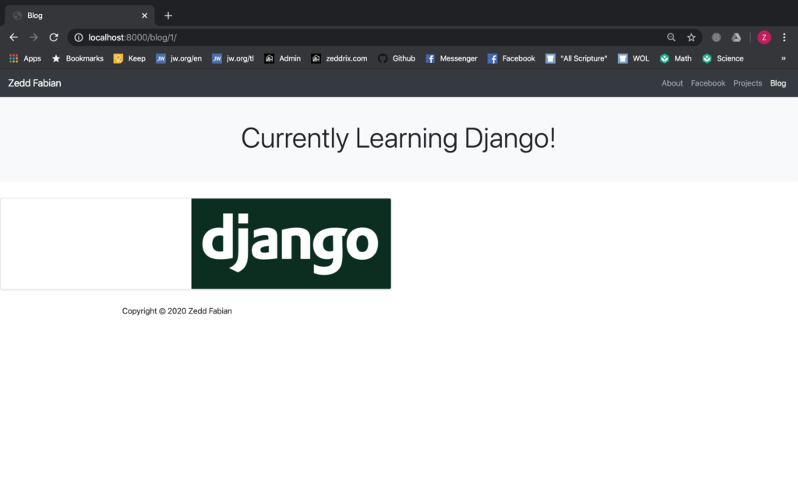Click the Zedd Fabian navbar brand
Viewport: 798px width, 498px height.
[34, 82]
